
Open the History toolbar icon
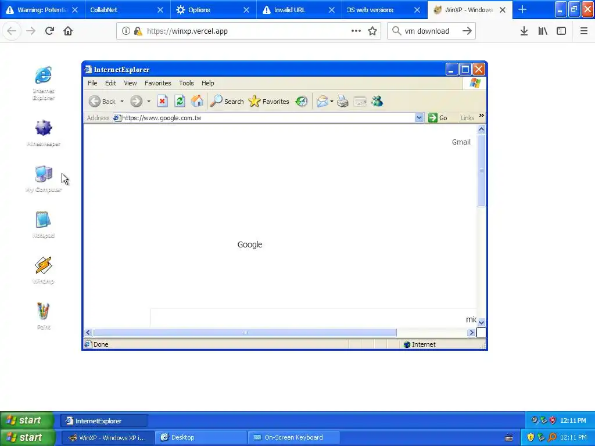(x=302, y=101)
